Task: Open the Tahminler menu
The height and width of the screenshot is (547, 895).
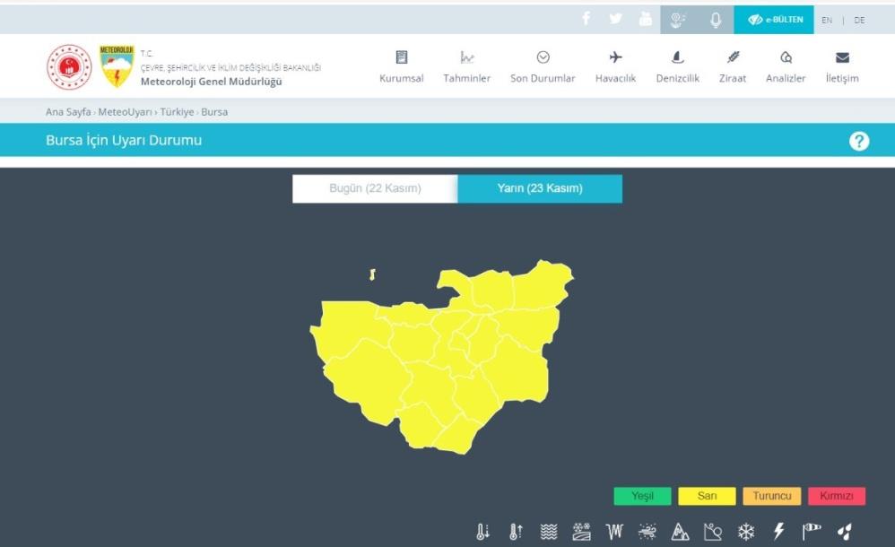Action: [x=466, y=67]
